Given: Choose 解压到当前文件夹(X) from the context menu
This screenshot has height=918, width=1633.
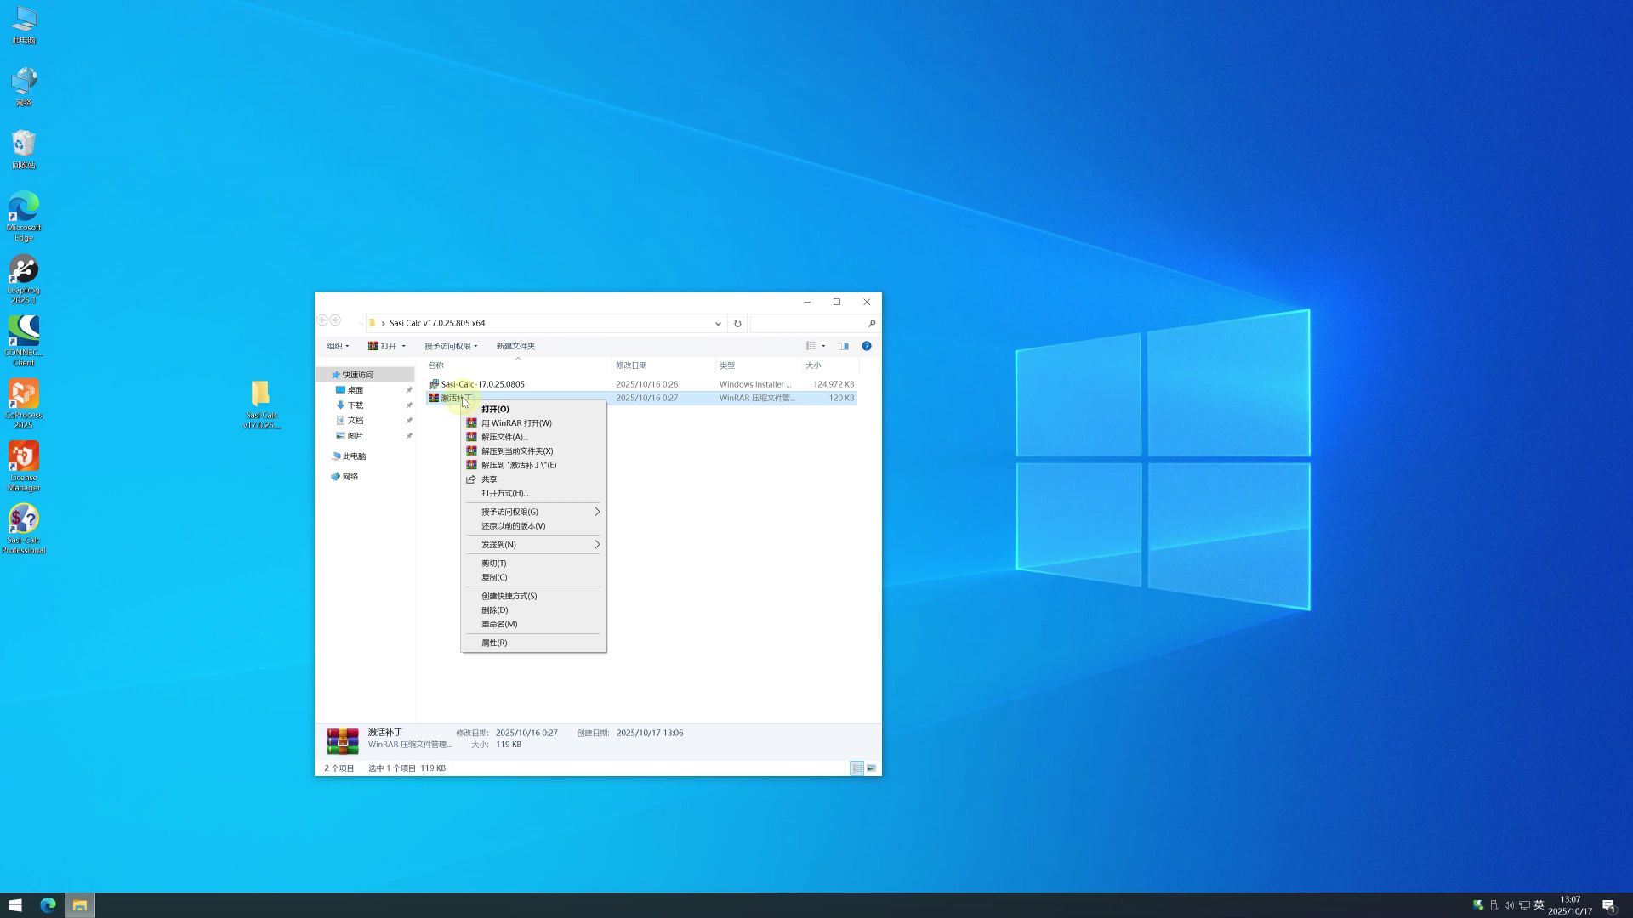Looking at the screenshot, I should point(517,451).
